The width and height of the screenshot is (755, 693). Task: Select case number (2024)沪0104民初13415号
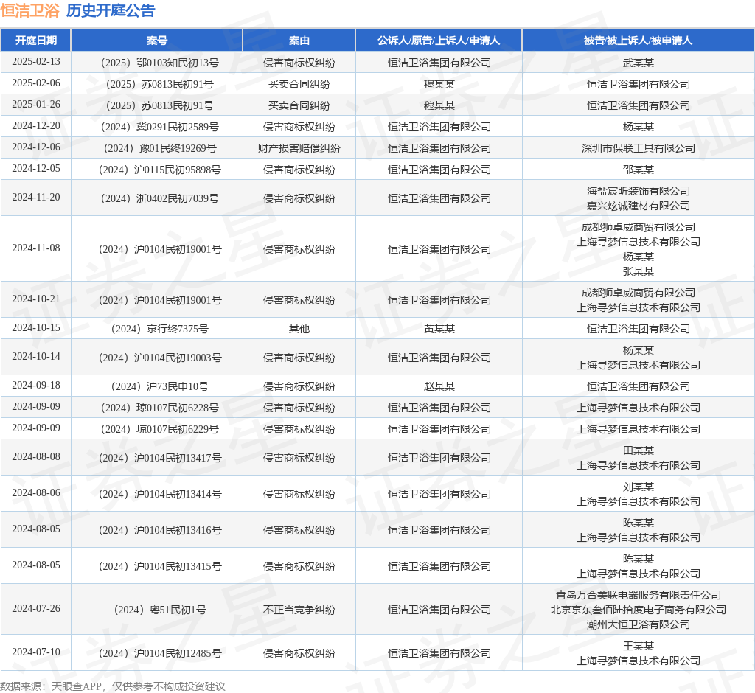(x=160, y=566)
